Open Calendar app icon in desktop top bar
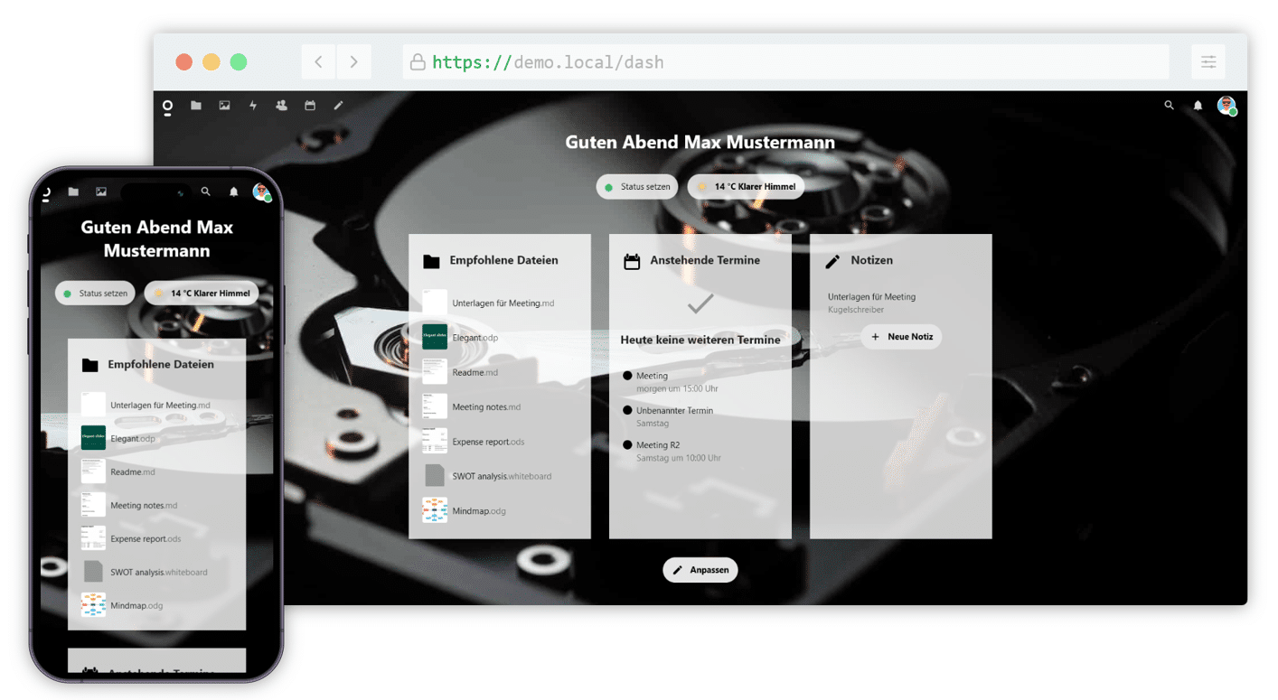Viewport: 1278px width, 700px height. point(310,106)
